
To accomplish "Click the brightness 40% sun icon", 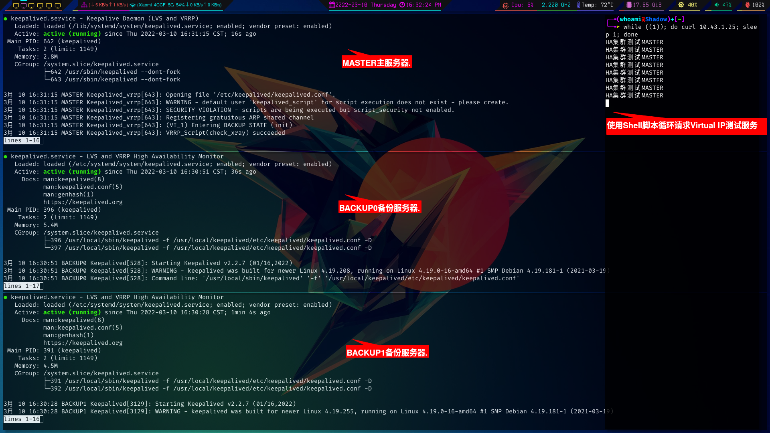I will point(681,5).
